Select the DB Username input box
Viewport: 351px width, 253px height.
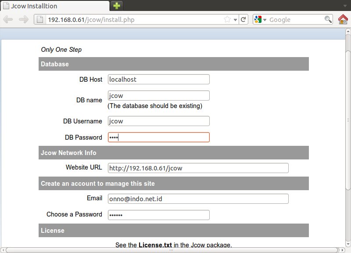click(x=158, y=121)
